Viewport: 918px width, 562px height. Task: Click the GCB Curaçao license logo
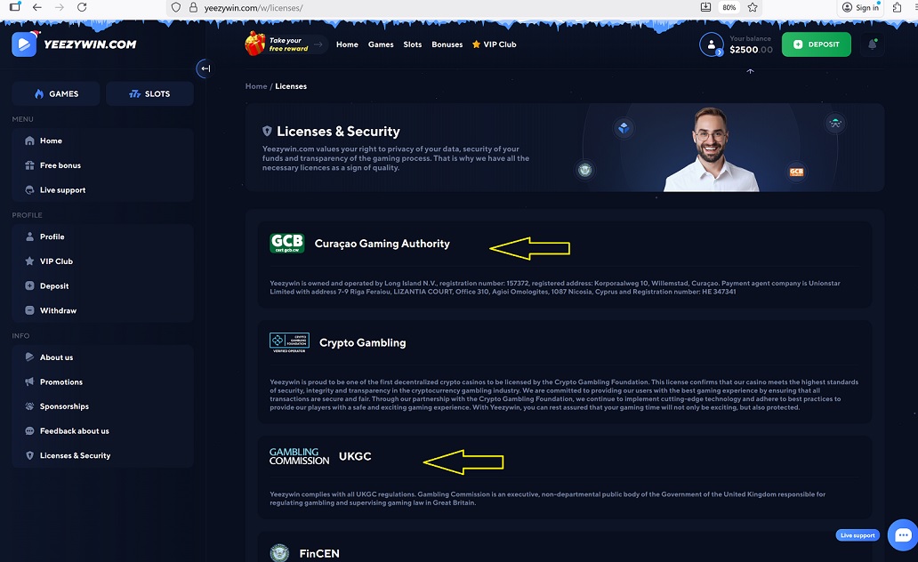pos(286,244)
